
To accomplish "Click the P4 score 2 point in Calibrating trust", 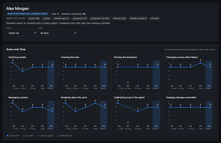I will click(138, 111).
